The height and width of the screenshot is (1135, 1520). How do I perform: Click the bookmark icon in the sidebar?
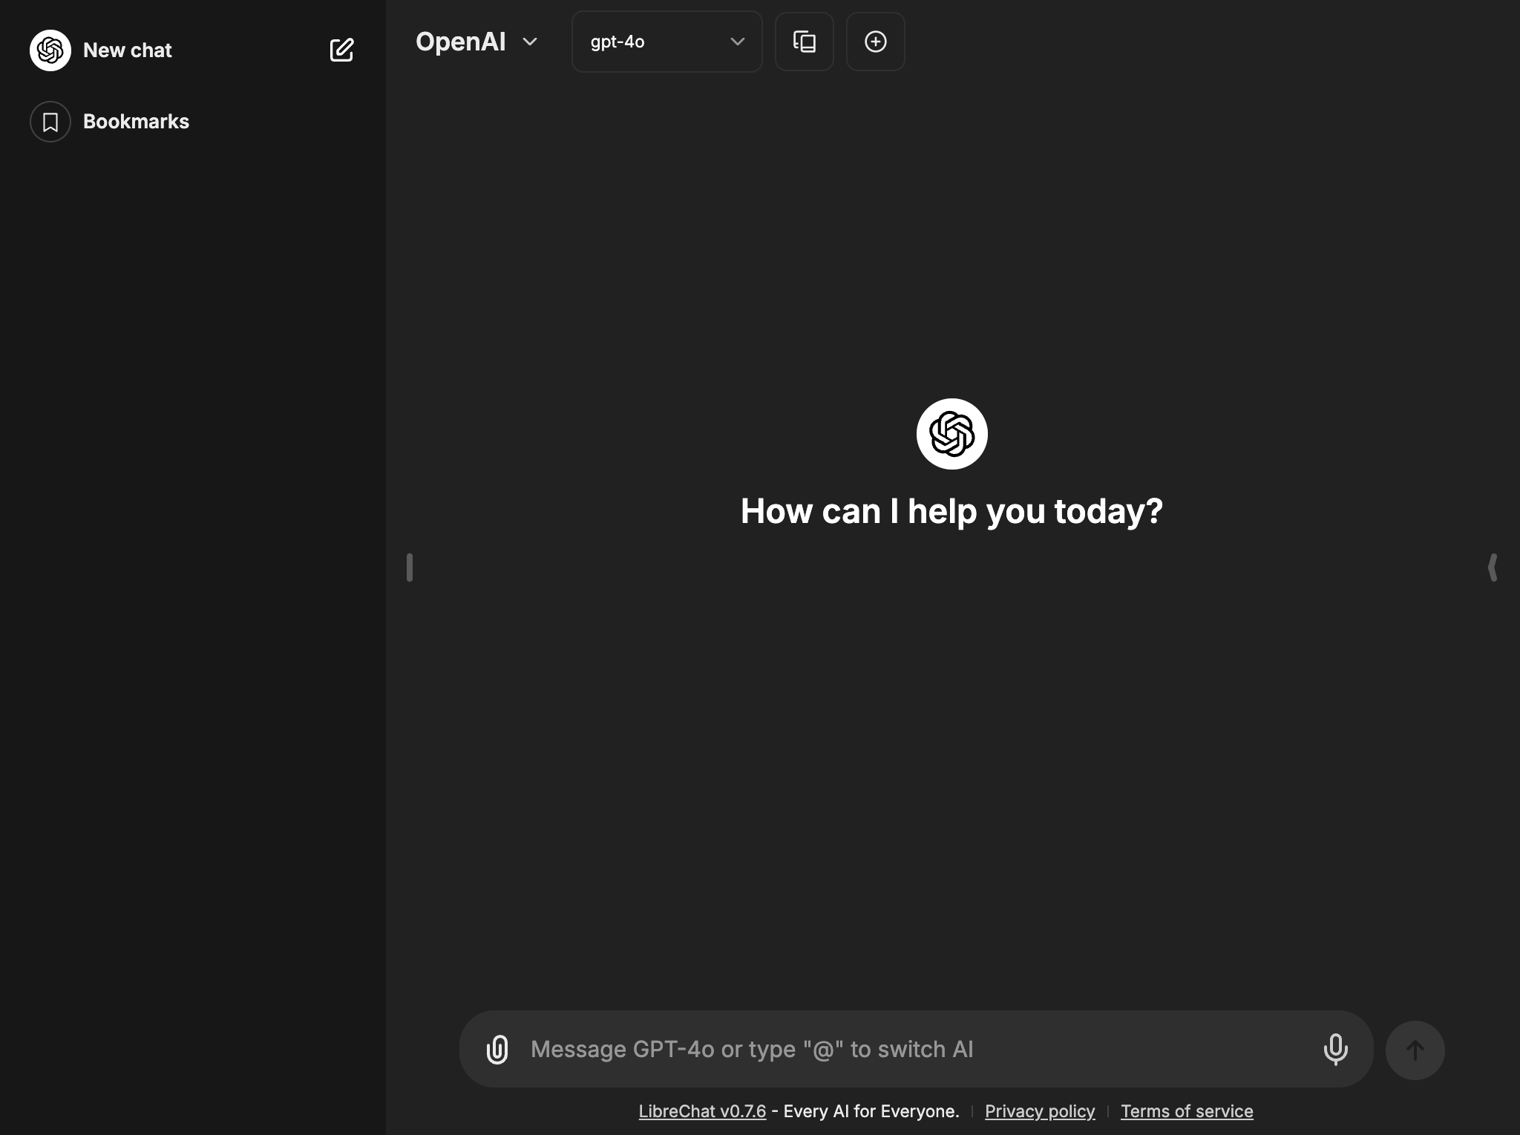point(50,122)
